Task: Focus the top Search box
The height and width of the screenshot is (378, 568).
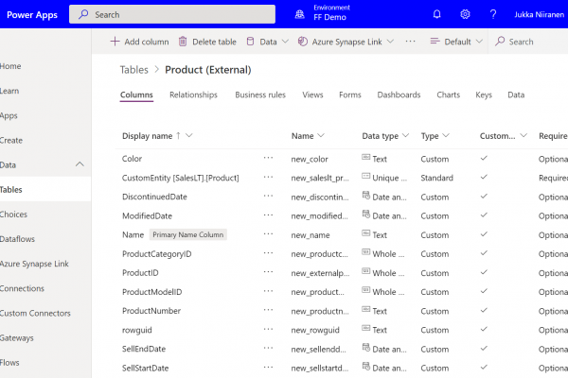Action: (172, 14)
